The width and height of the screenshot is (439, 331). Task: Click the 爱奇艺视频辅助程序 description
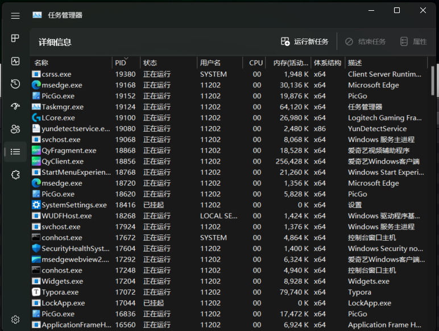click(379, 150)
